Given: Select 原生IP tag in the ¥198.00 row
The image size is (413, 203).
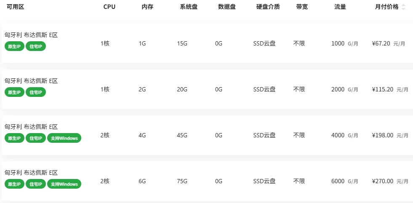Looking at the screenshot, I should tap(14, 138).
